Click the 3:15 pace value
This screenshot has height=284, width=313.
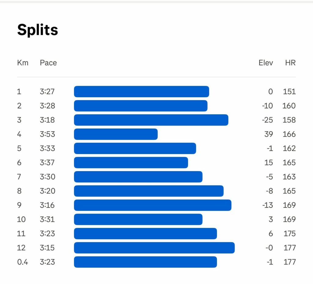tap(47, 248)
